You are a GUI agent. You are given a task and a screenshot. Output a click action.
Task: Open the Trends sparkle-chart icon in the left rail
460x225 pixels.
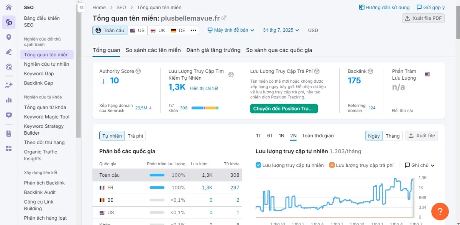[x=9, y=85]
